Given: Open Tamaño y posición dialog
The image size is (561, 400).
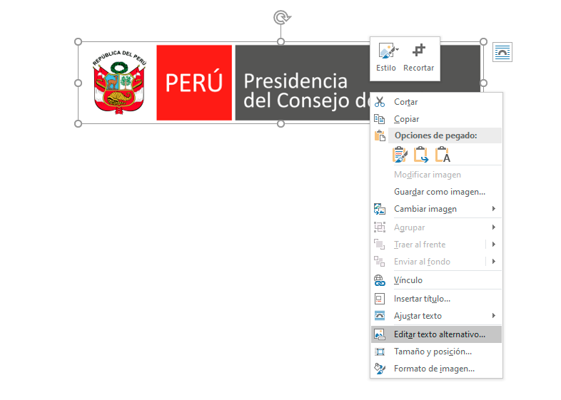Looking at the screenshot, I should click(433, 352).
